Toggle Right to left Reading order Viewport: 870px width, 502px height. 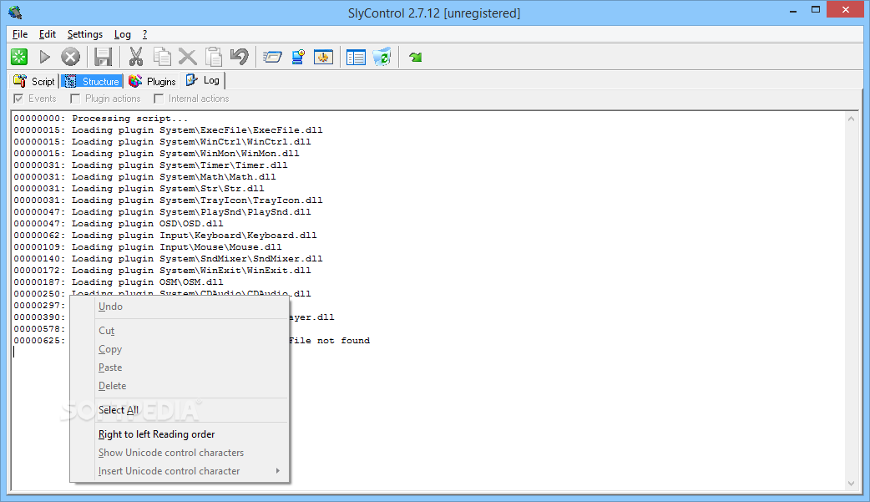pyautogui.click(x=180, y=434)
